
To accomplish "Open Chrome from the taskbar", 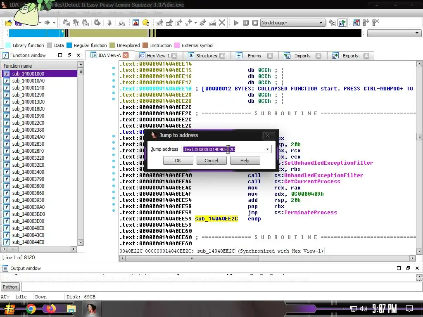I will point(31,309).
